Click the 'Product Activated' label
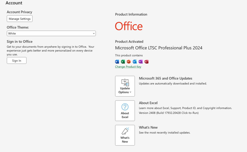The width and height of the screenshot is (247, 152). coord(129,42)
